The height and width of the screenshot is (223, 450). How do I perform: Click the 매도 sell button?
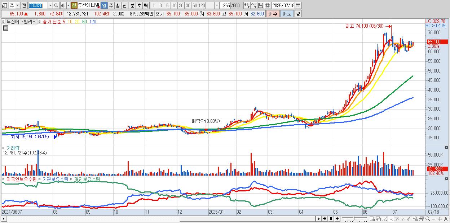click(287, 14)
